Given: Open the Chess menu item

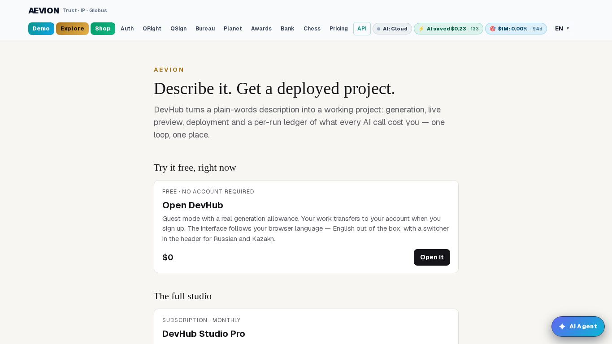Looking at the screenshot, I should click(x=312, y=29).
